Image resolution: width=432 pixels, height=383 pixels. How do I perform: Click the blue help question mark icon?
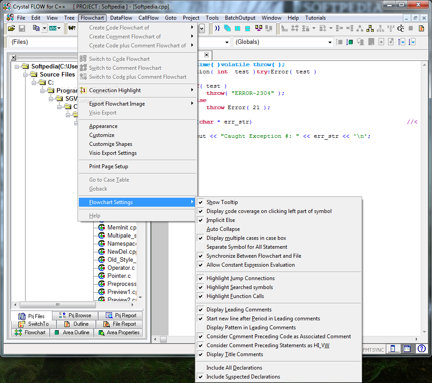click(x=422, y=349)
